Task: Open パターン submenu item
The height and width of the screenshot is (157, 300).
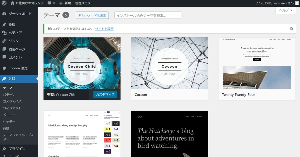Action: coord(9,95)
